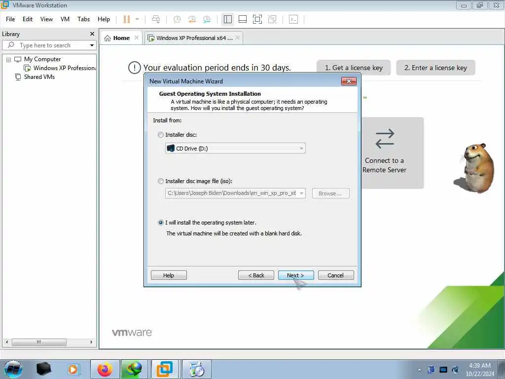Open the Help menu
This screenshot has height=379, width=505.
[104, 19]
